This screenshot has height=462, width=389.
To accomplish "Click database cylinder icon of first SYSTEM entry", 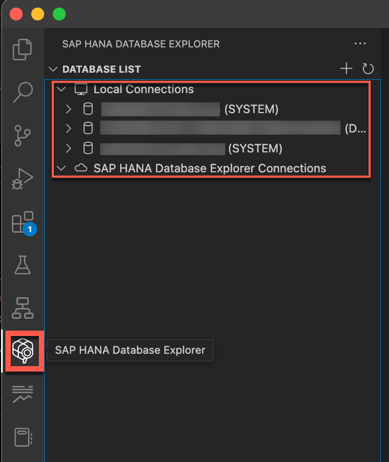I will coord(88,109).
